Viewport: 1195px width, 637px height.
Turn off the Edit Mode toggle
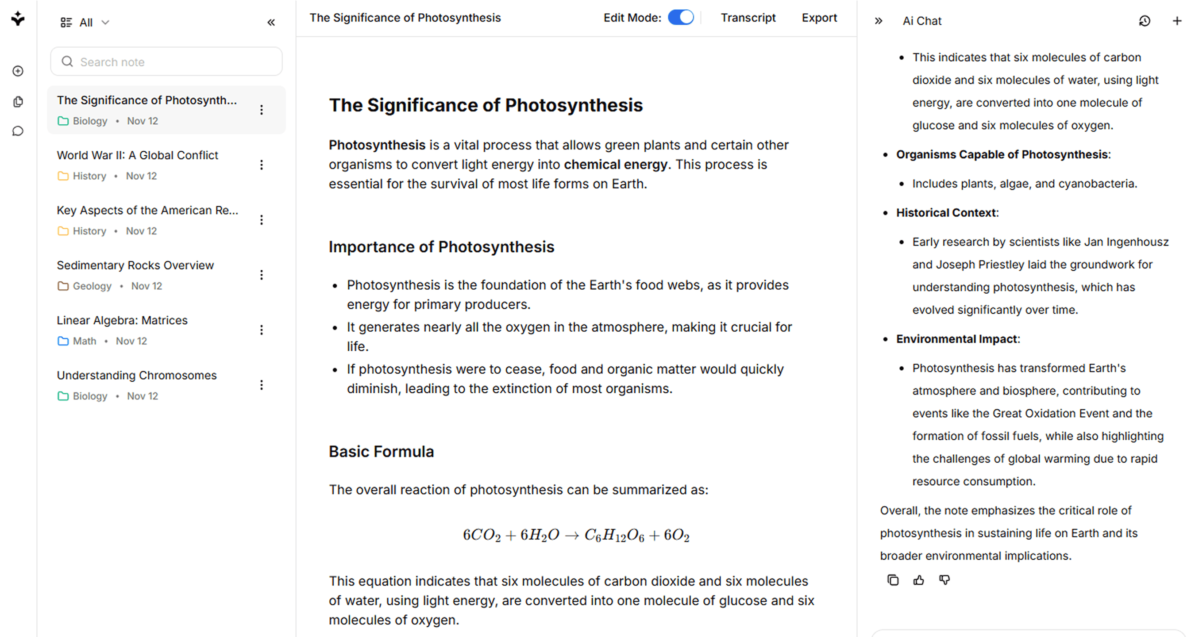point(681,18)
